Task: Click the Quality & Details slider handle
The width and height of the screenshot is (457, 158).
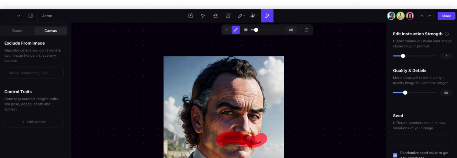Action: 405,93
